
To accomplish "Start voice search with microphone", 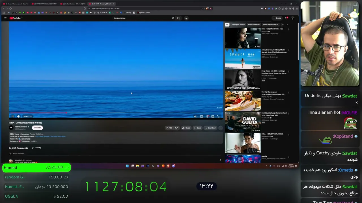I will coord(186,18).
